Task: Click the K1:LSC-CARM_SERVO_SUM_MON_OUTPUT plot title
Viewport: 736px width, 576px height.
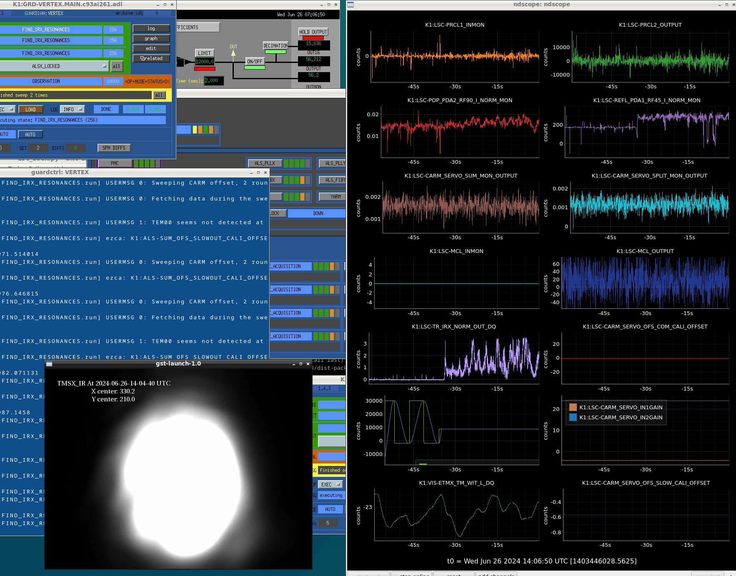Action: tap(461, 176)
